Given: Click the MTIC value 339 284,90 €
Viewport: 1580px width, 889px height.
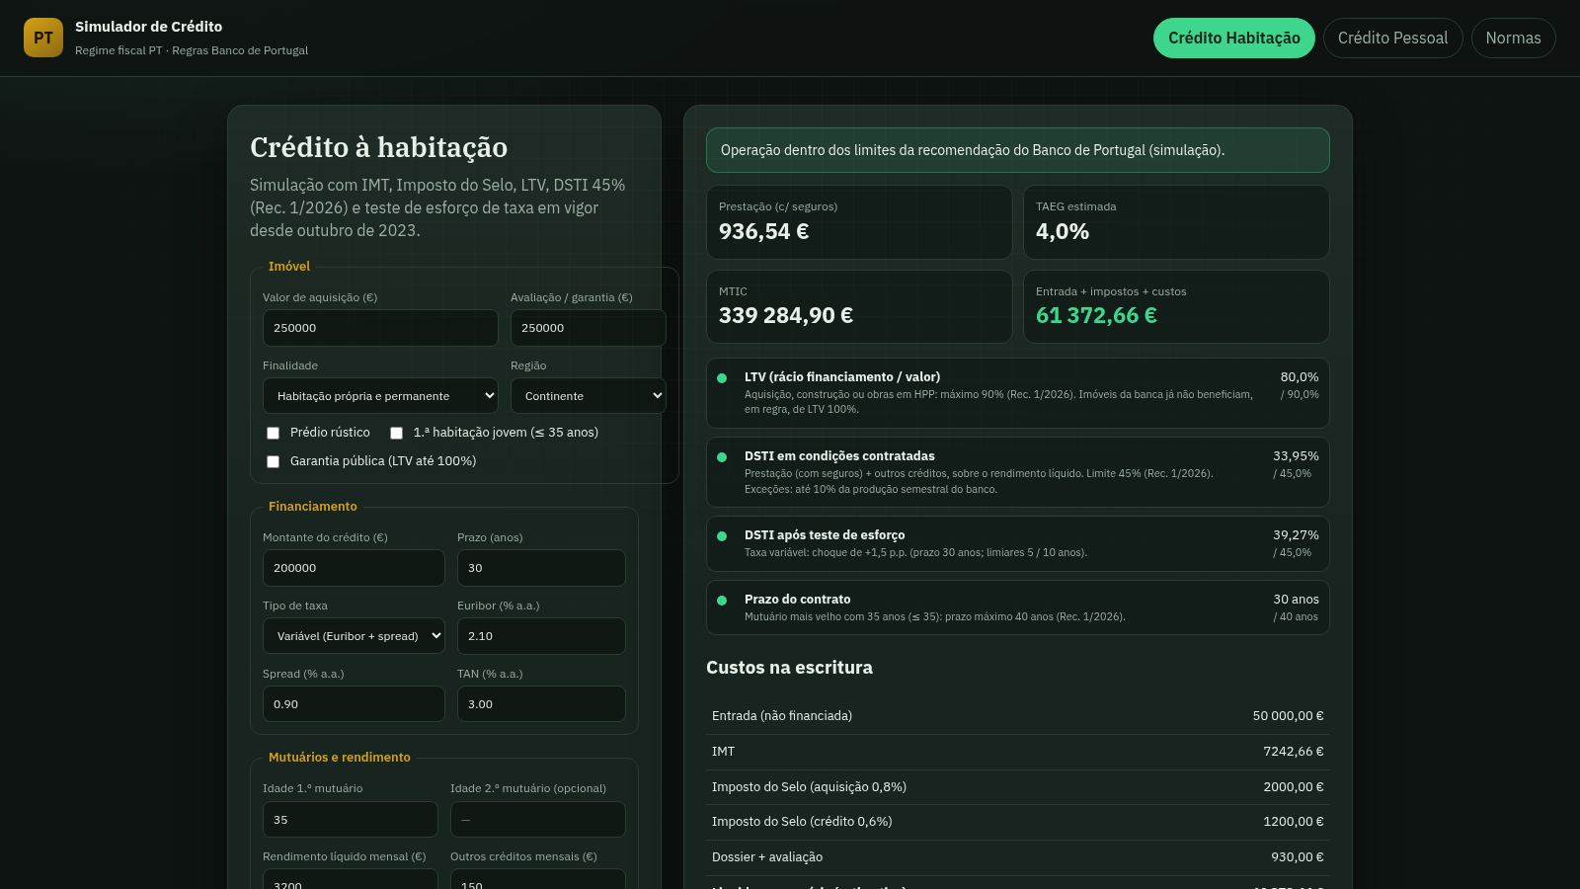Looking at the screenshot, I should pos(786,315).
